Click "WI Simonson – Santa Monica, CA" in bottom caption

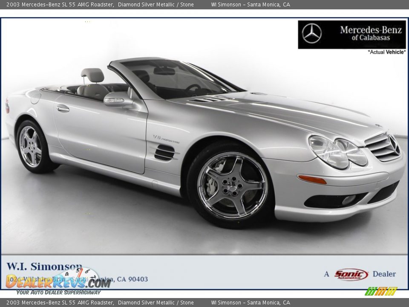point(251,303)
